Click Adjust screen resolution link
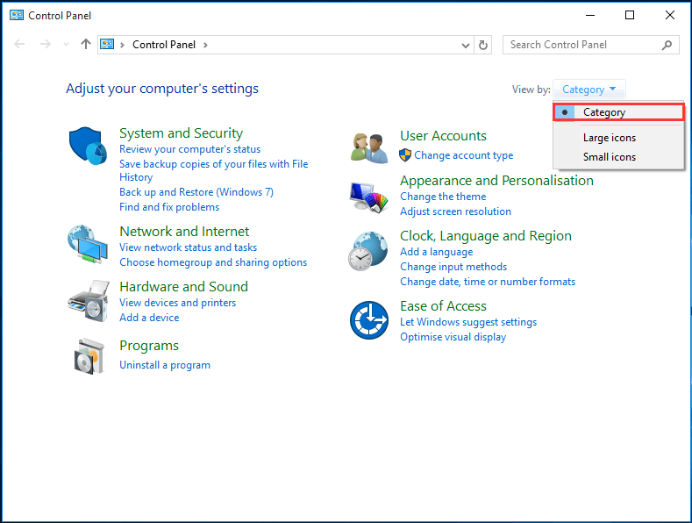Image resolution: width=692 pixels, height=523 pixels. tap(455, 211)
